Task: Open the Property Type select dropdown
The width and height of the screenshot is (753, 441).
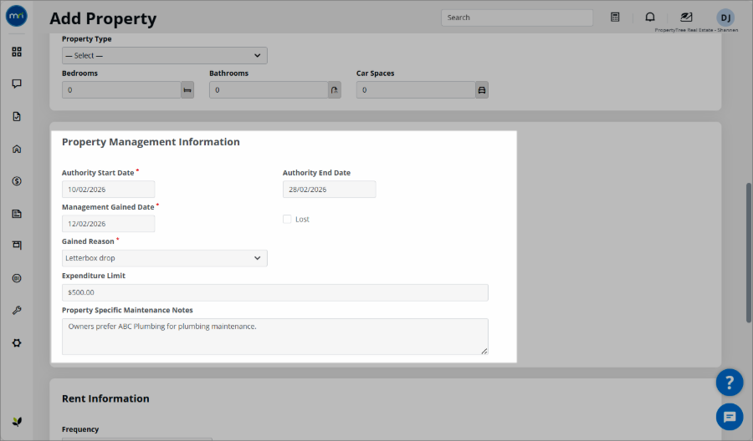Action: pos(165,56)
